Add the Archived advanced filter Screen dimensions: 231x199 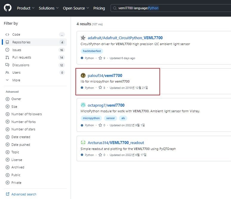point(15,167)
